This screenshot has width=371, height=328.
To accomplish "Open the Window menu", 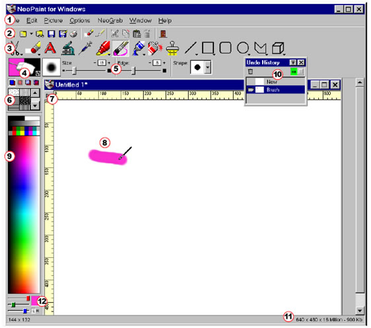I will [141, 20].
